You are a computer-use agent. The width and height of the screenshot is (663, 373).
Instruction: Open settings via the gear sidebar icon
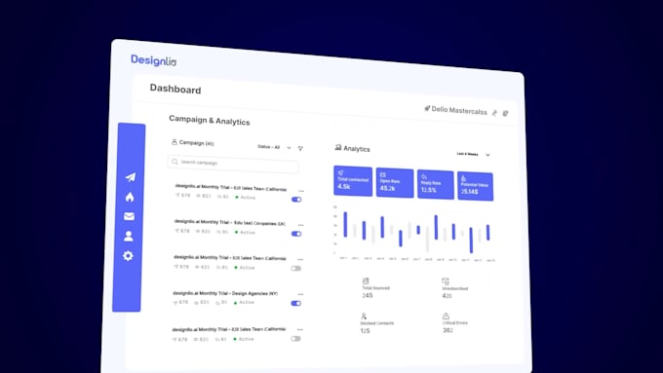click(128, 255)
